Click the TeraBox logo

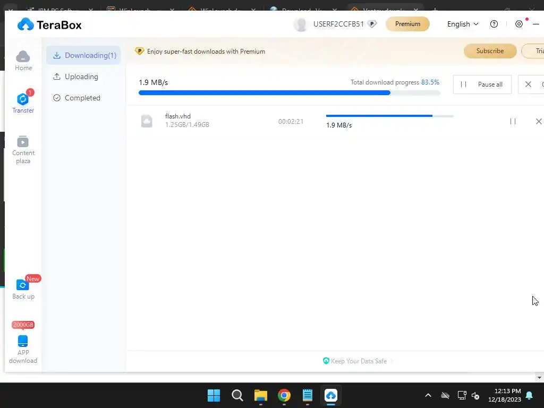tap(49, 24)
